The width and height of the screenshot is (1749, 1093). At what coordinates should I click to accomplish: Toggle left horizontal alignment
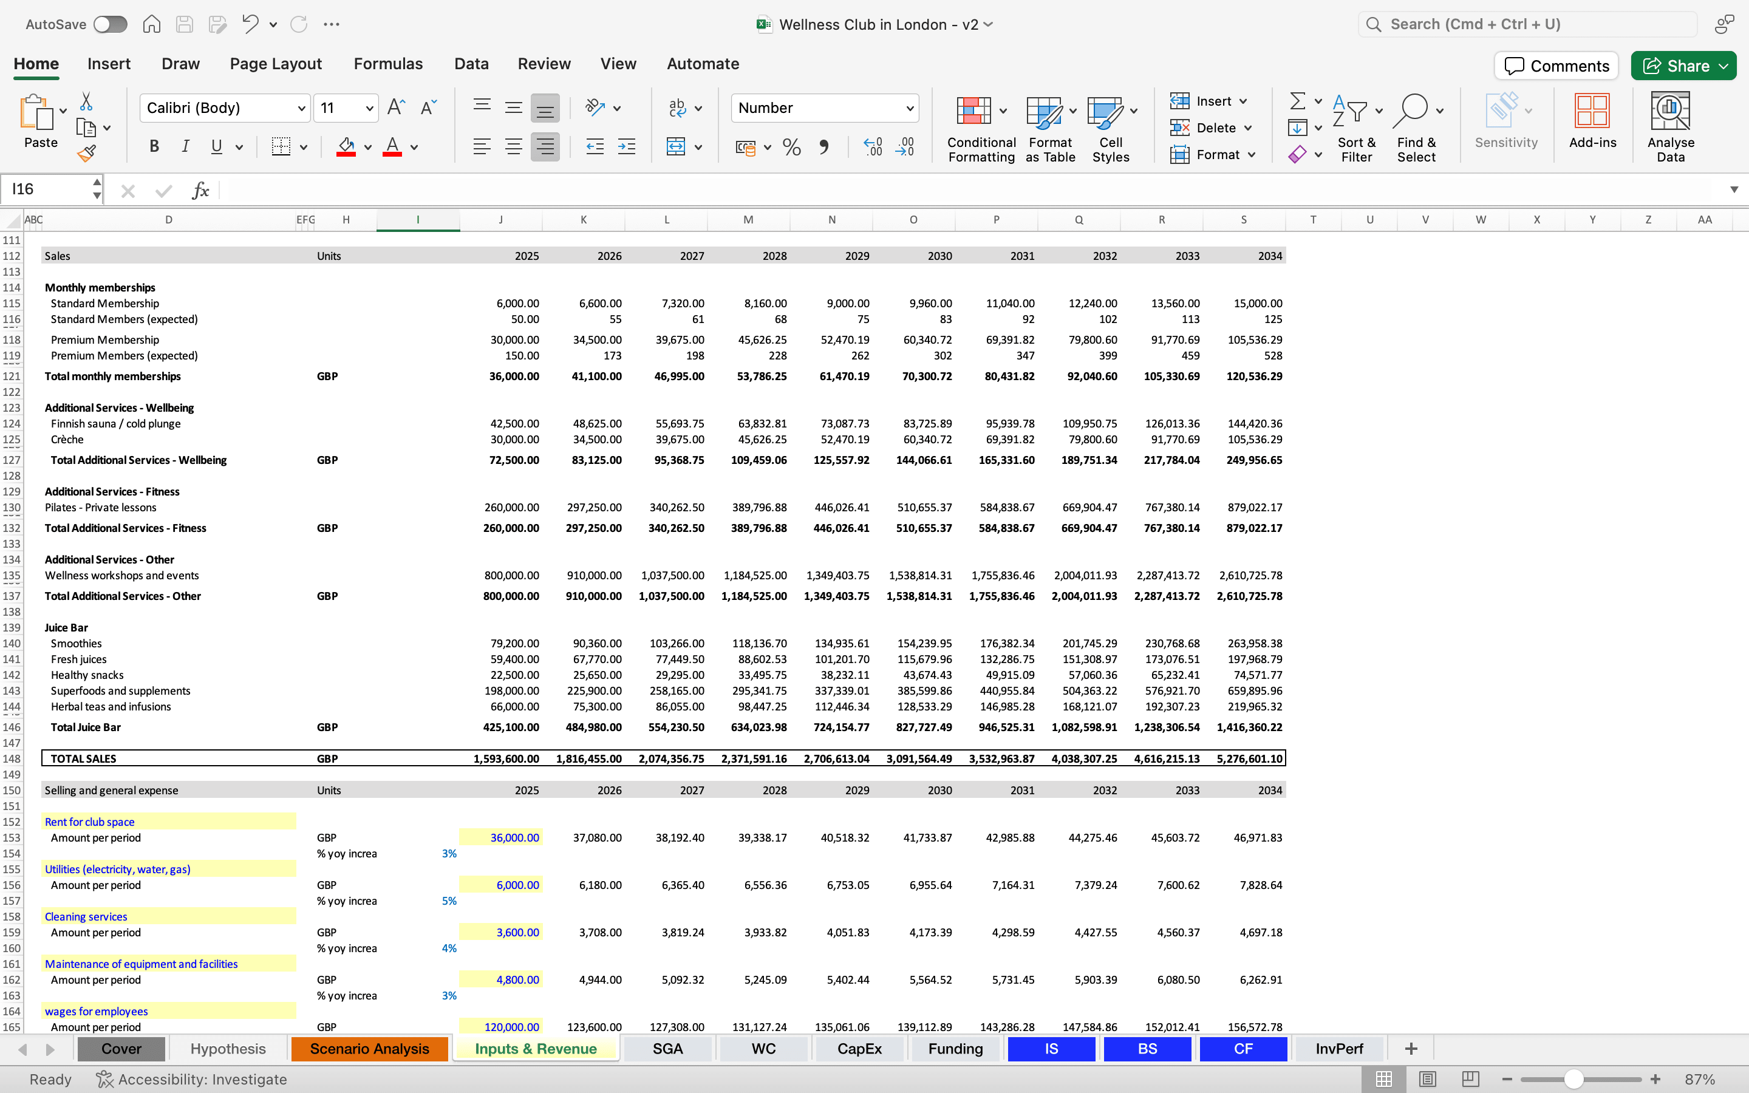pos(482,147)
